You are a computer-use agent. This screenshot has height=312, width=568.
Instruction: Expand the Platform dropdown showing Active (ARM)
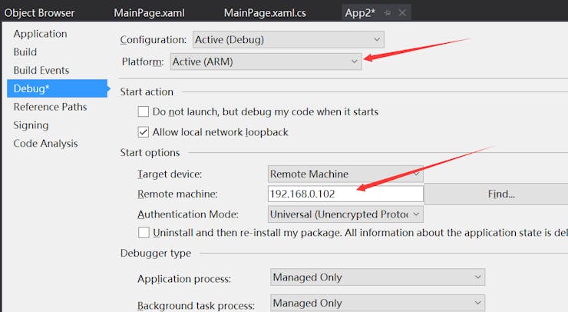click(x=266, y=61)
